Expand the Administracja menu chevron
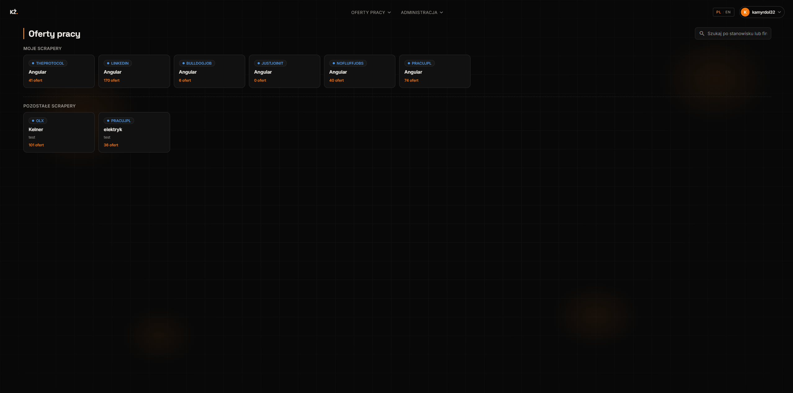Image resolution: width=793 pixels, height=393 pixels. 441,13
